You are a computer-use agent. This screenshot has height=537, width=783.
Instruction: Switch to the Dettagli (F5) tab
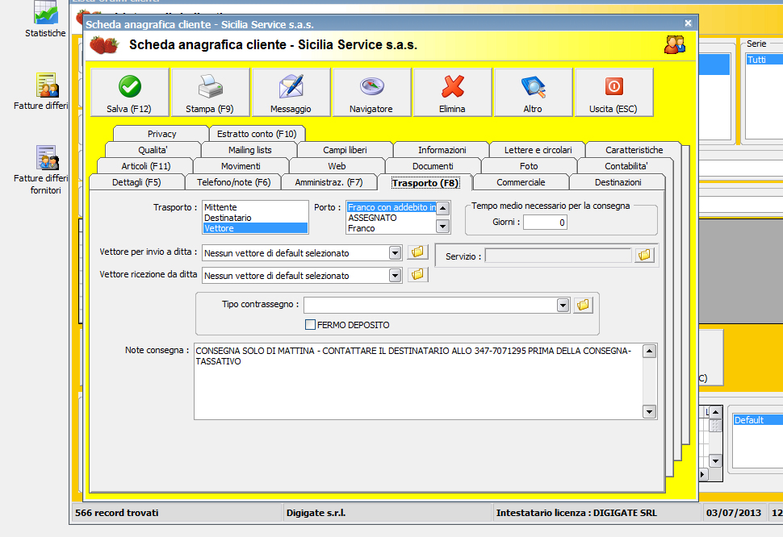click(136, 182)
